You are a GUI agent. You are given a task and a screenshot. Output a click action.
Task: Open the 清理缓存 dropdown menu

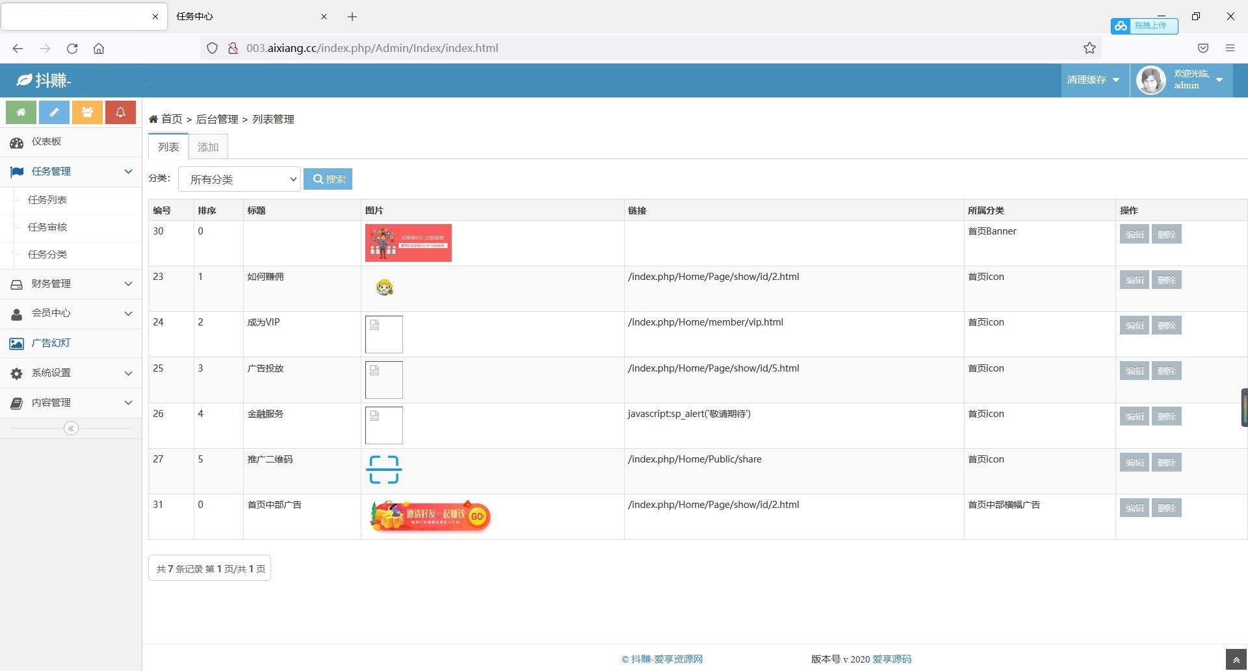click(x=1093, y=80)
